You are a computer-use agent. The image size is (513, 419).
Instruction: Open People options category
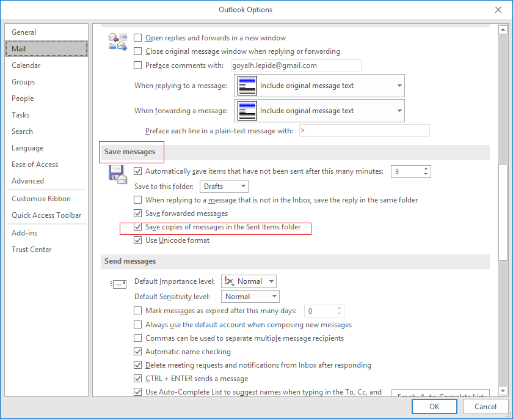click(x=46, y=98)
